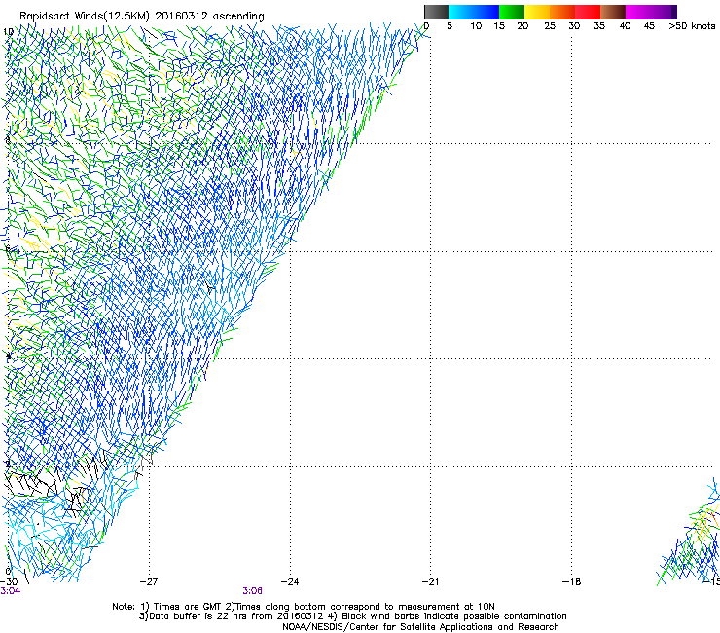Click the gray 0-5 knots color band
The width and height of the screenshot is (720, 633).
[436, 12]
